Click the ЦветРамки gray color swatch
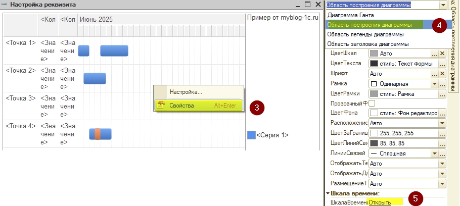Viewport: 460px width, 206px height. [x=374, y=94]
